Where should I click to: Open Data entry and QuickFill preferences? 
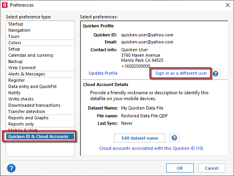(x=40, y=86)
